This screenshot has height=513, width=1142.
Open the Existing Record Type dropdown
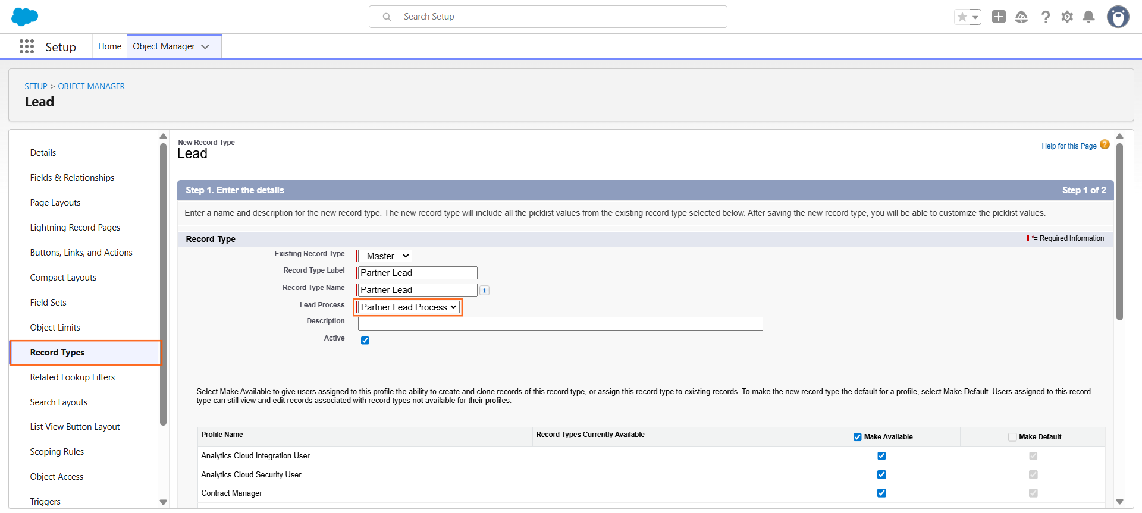pos(385,256)
